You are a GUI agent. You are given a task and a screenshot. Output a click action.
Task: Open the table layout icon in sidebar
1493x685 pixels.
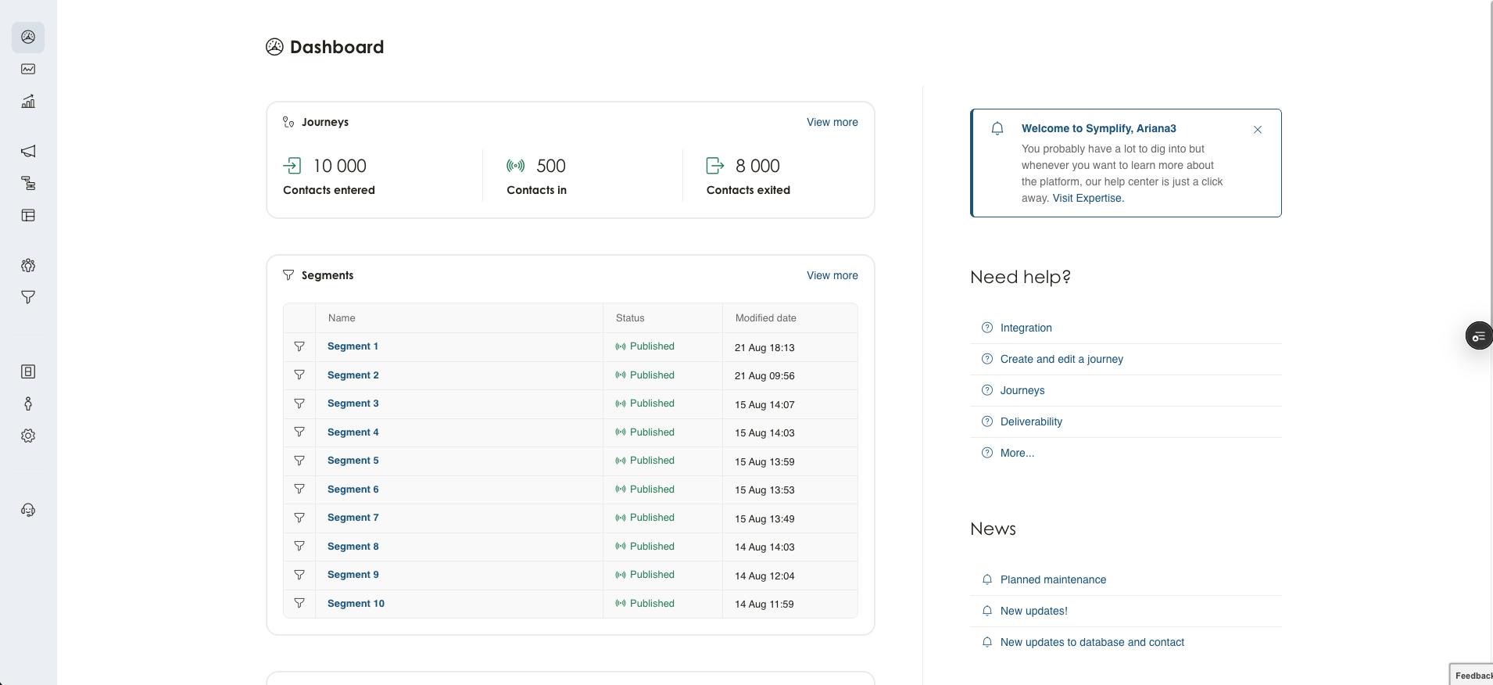tap(28, 215)
